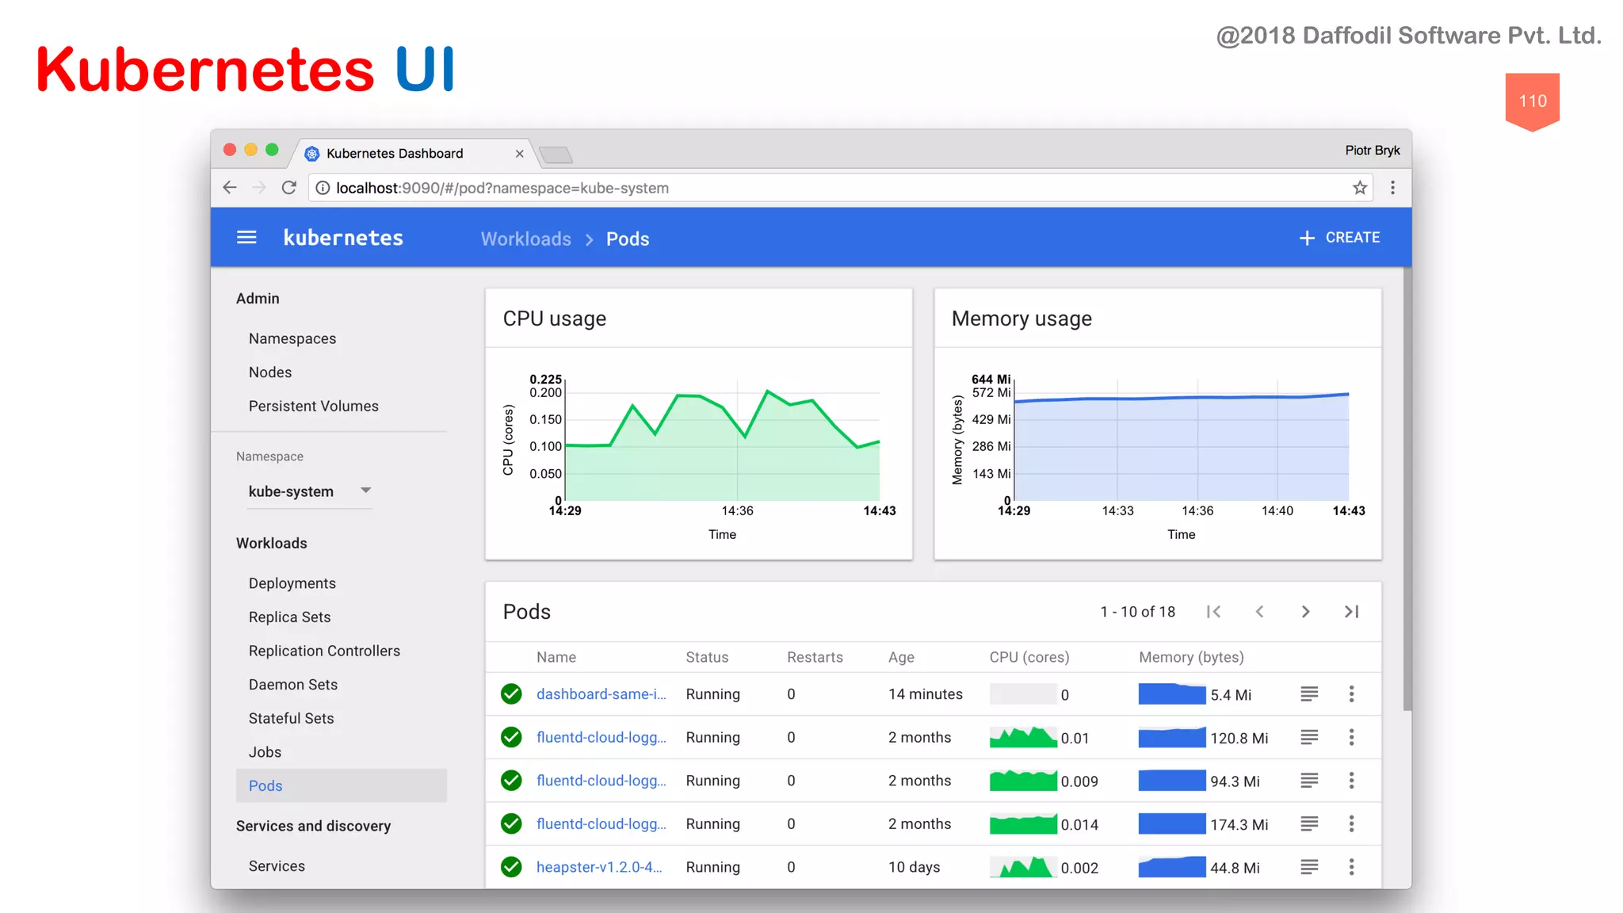1623x913 pixels.
Task: Click the Memory (bytes) column header
Action: point(1191,657)
